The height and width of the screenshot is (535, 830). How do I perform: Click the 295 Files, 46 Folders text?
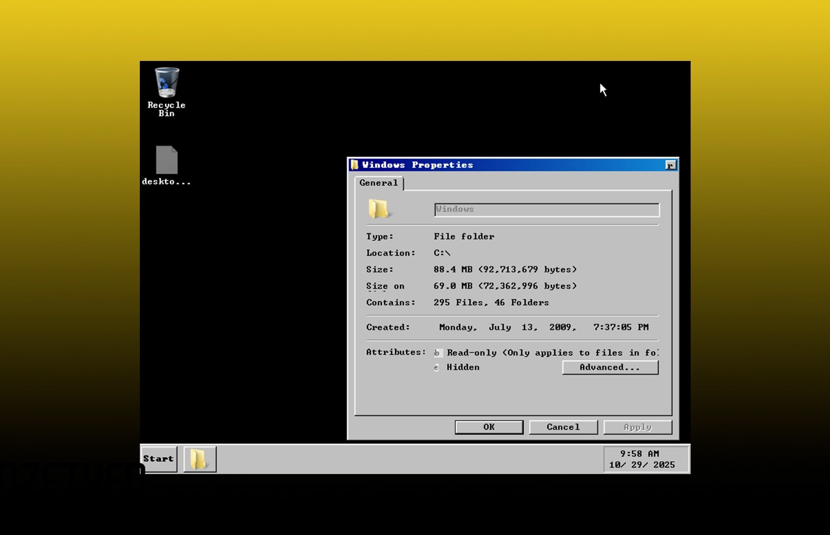491,303
